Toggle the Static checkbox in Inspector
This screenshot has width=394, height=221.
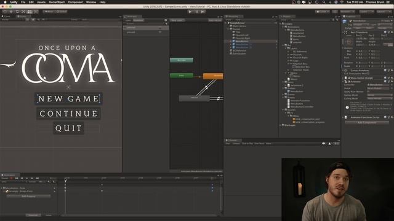[382, 21]
